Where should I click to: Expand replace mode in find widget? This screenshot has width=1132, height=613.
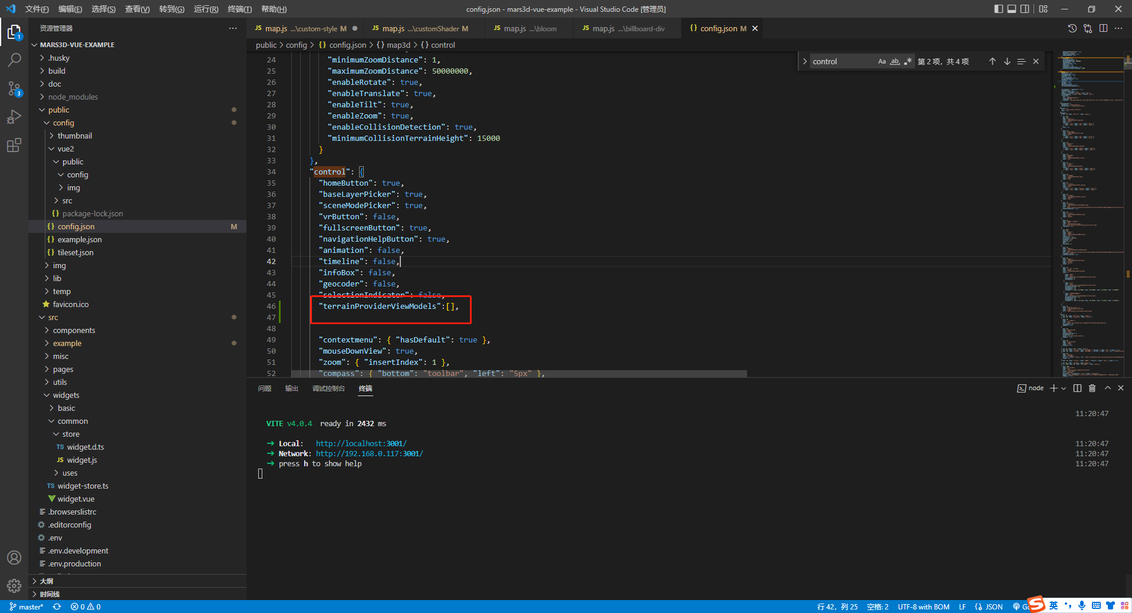point(805,61)
